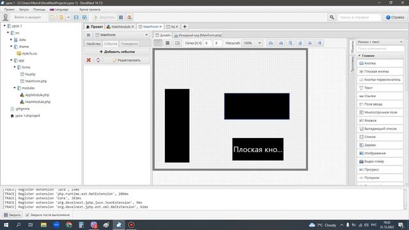This screenshot has height=230, width=409.
Task: Close the MainForm tab
Action: coord(160,27)
